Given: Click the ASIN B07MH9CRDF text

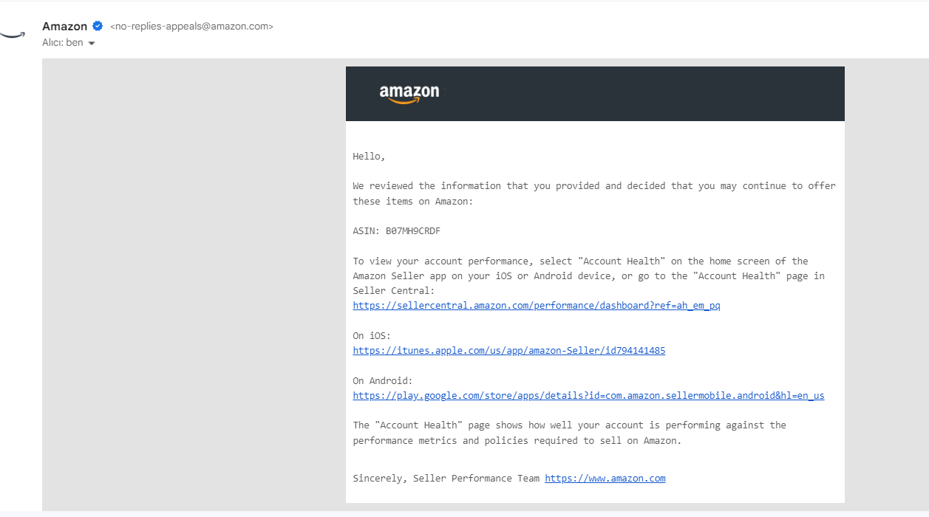Looking at the screenshot, I should [x=397, y=230].
